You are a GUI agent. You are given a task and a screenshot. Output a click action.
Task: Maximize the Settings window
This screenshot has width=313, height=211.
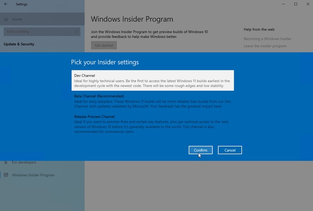(x=296, y=4)
